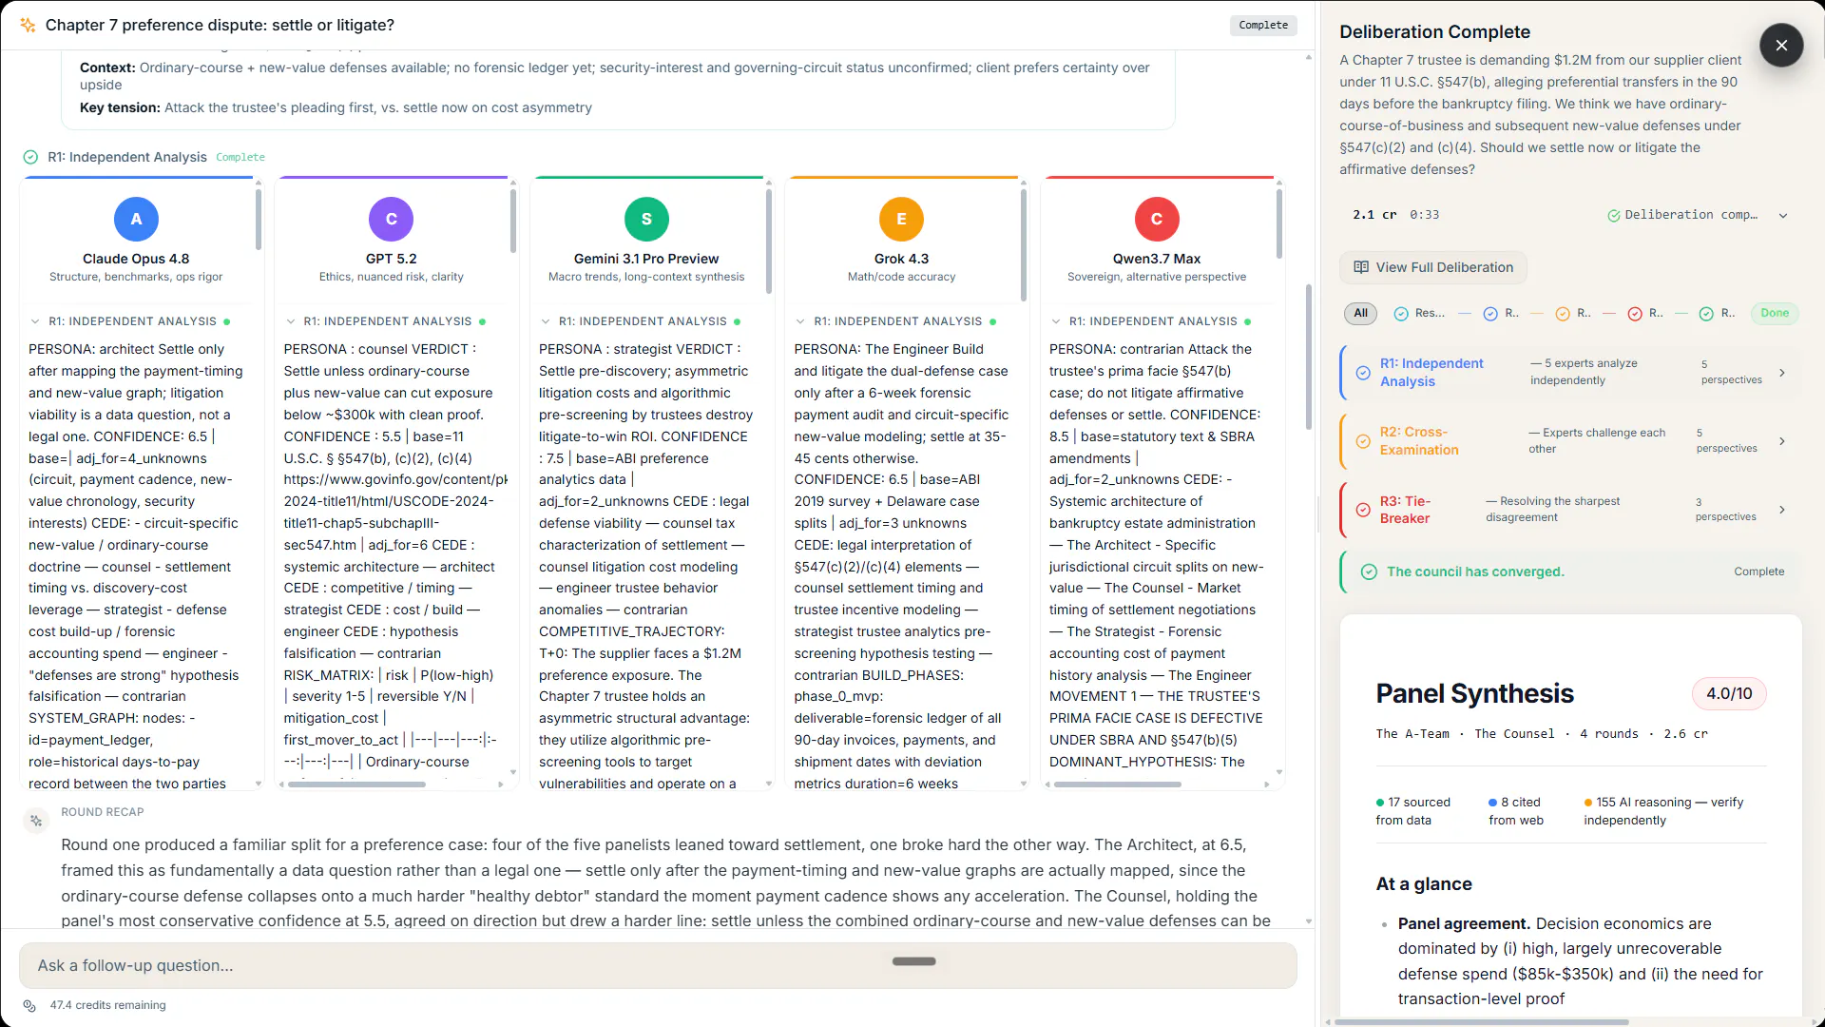Viewport: 1825px width, 1027px height.
Task: Click the Qwen card horizontal scrollbar
Action: [1117, 785]
